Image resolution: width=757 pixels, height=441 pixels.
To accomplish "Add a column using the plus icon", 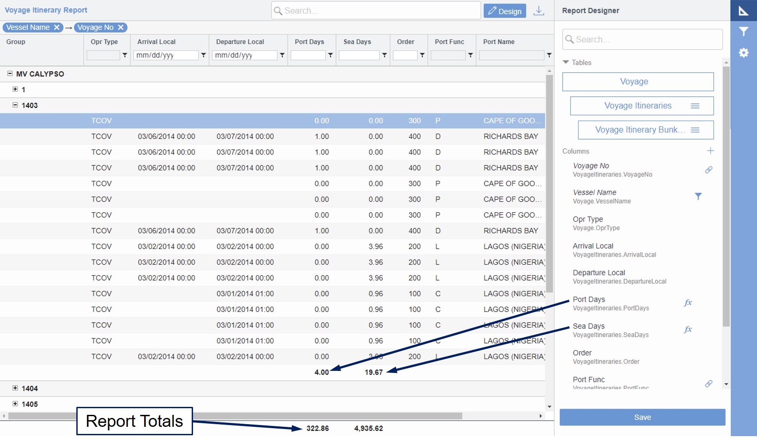I will [710, 151].
